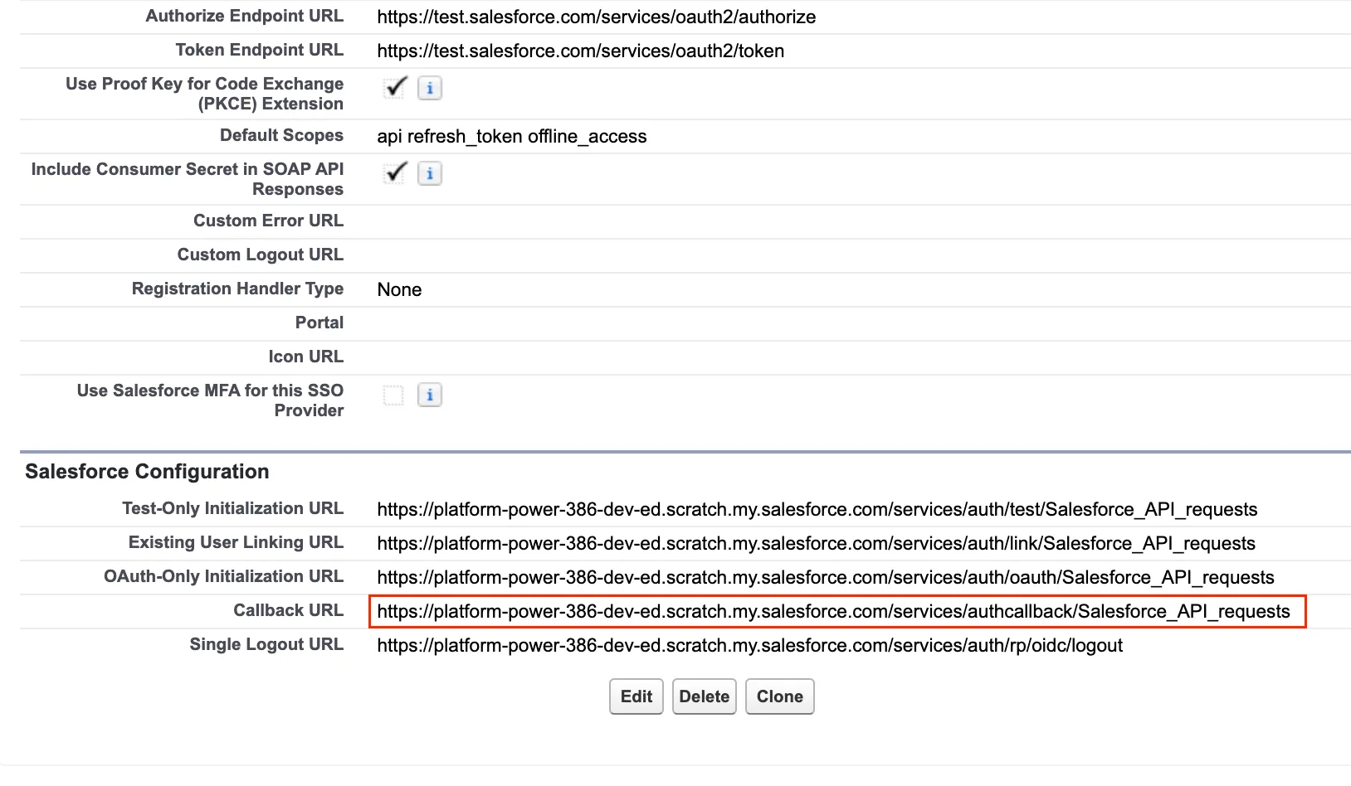1351x786 pixels.
Task: Click the Token Endpoint URL value
Action: pyautogui.click(x=580, y=51)
